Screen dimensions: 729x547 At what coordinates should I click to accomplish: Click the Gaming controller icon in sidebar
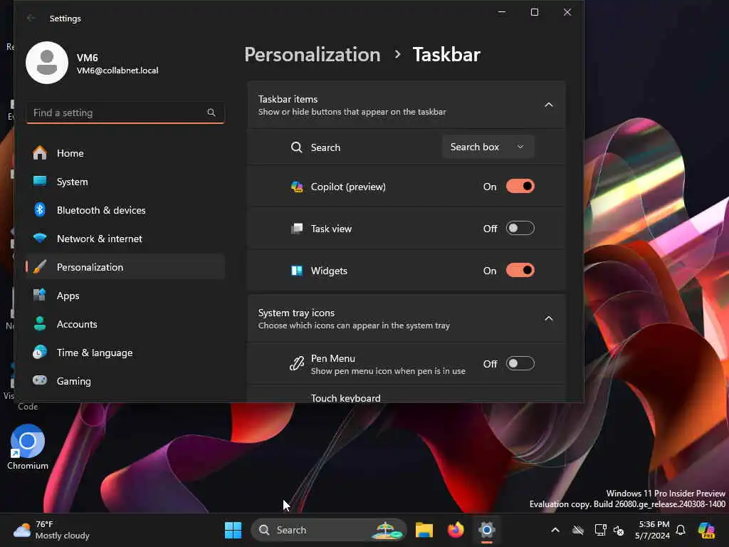[40, 380]
